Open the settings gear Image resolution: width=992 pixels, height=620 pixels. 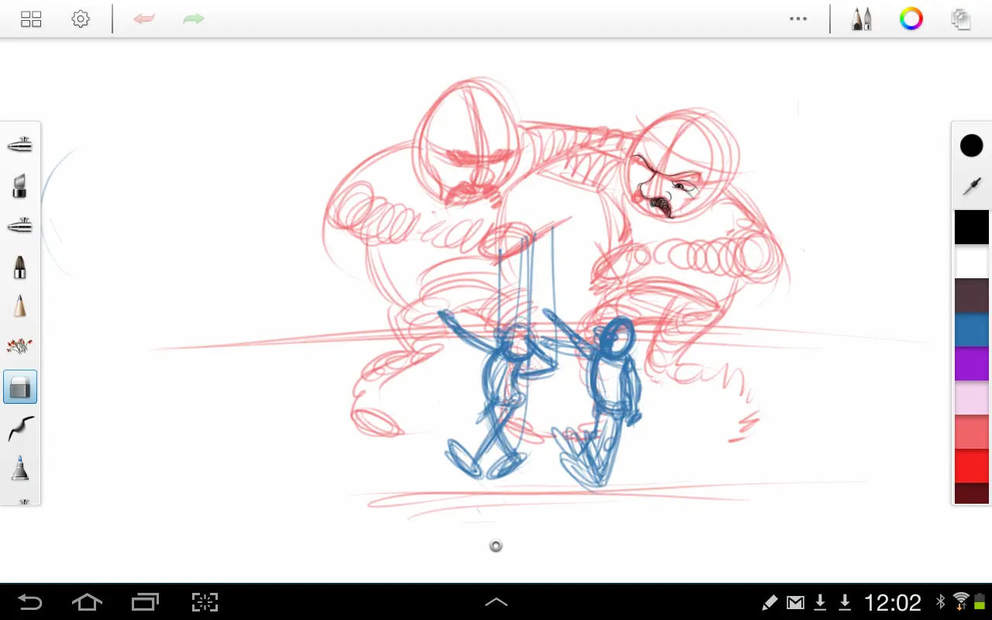[81, 19]
